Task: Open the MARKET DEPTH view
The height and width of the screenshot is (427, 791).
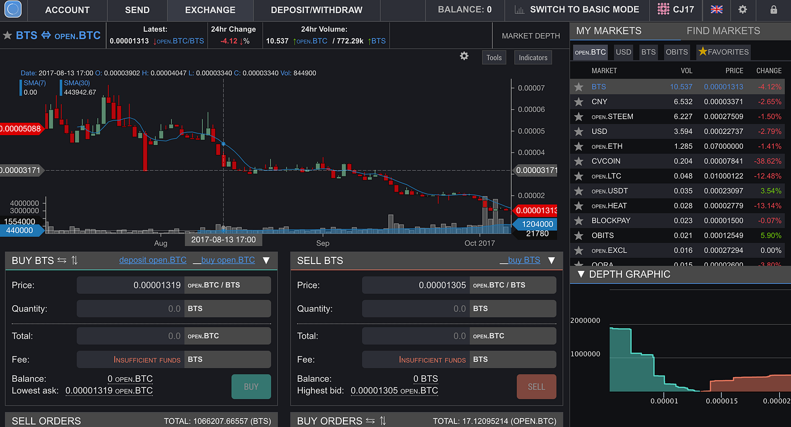Action: pyautogui.click(x=531, y=36)
